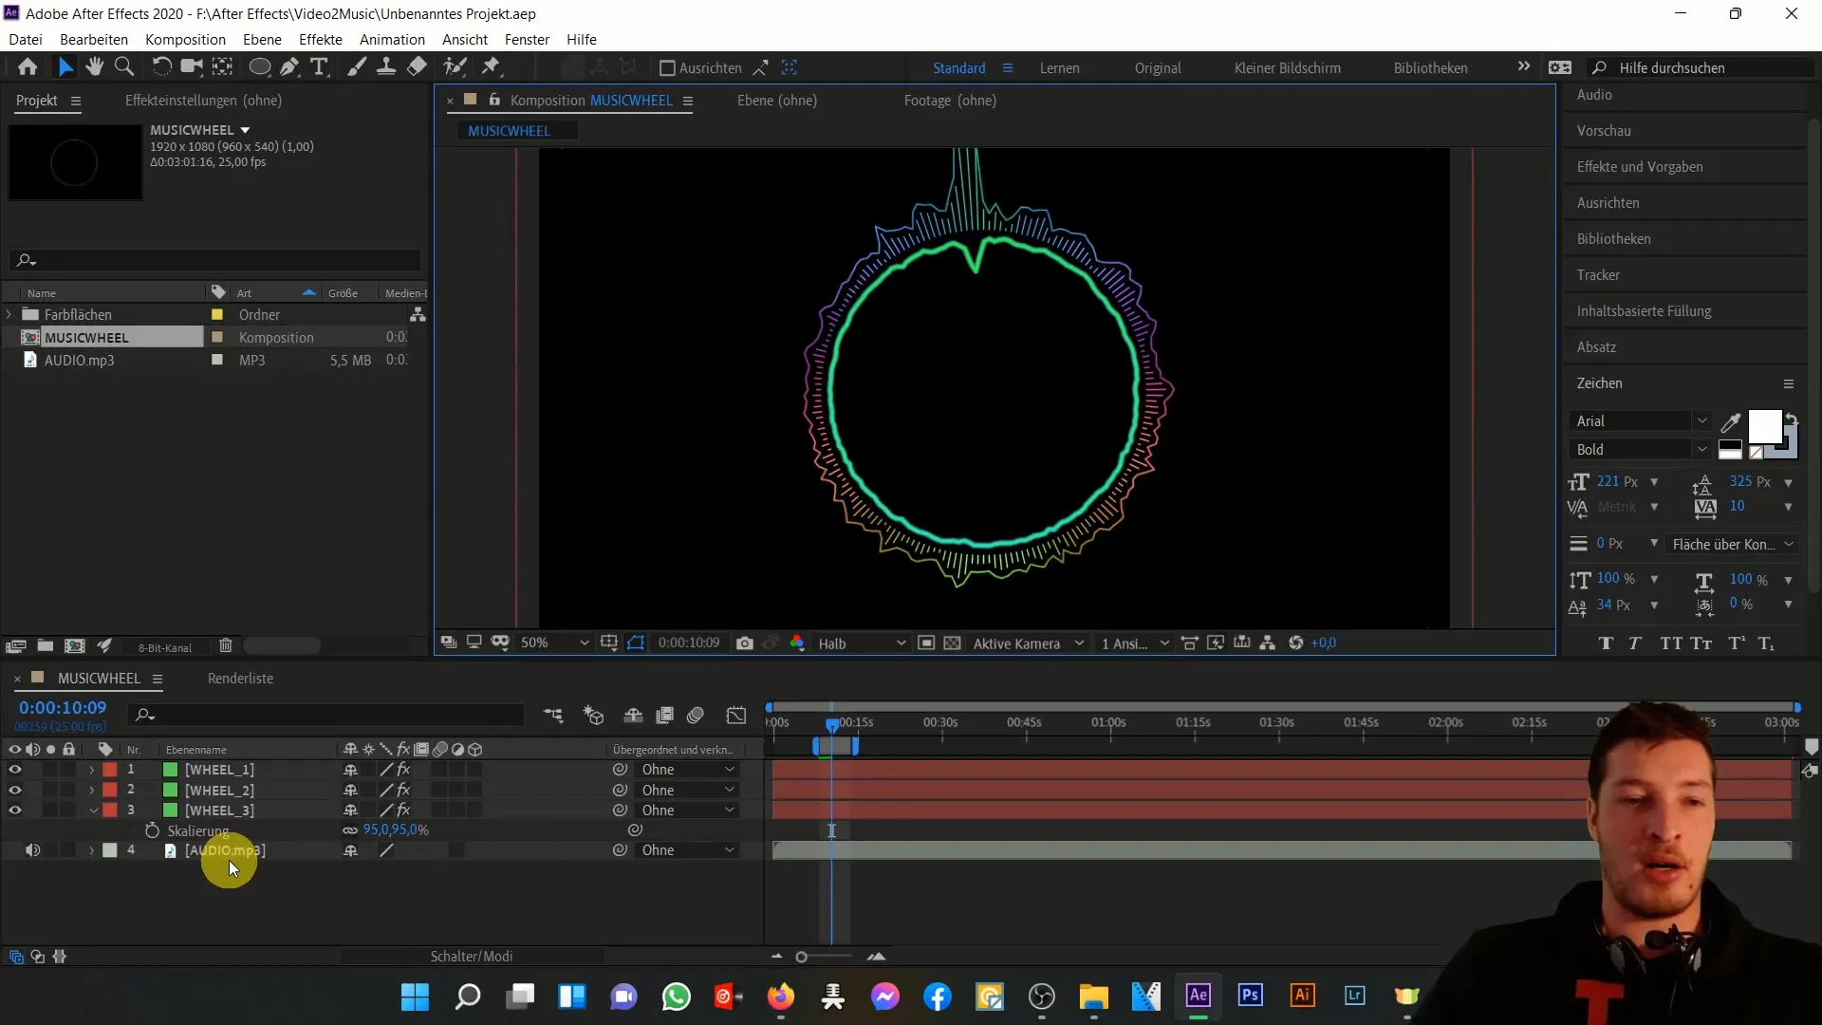The image size is (1822, 1025).
Task: Hide the WHEEL_3 layer eye
Action: click(x=15, y=811)
